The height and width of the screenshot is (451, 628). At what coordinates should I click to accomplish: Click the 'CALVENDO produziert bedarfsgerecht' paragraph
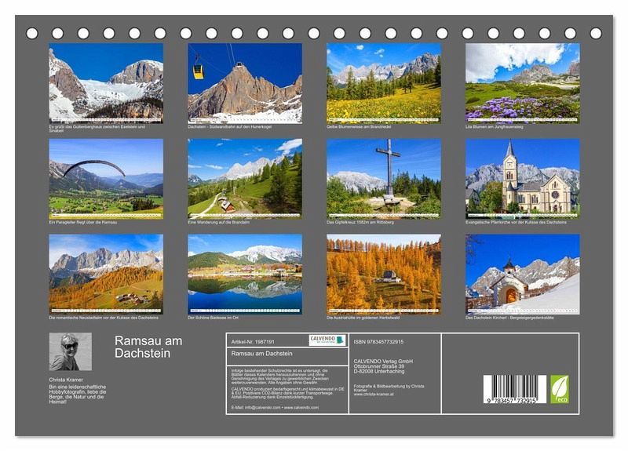point(287,393)
